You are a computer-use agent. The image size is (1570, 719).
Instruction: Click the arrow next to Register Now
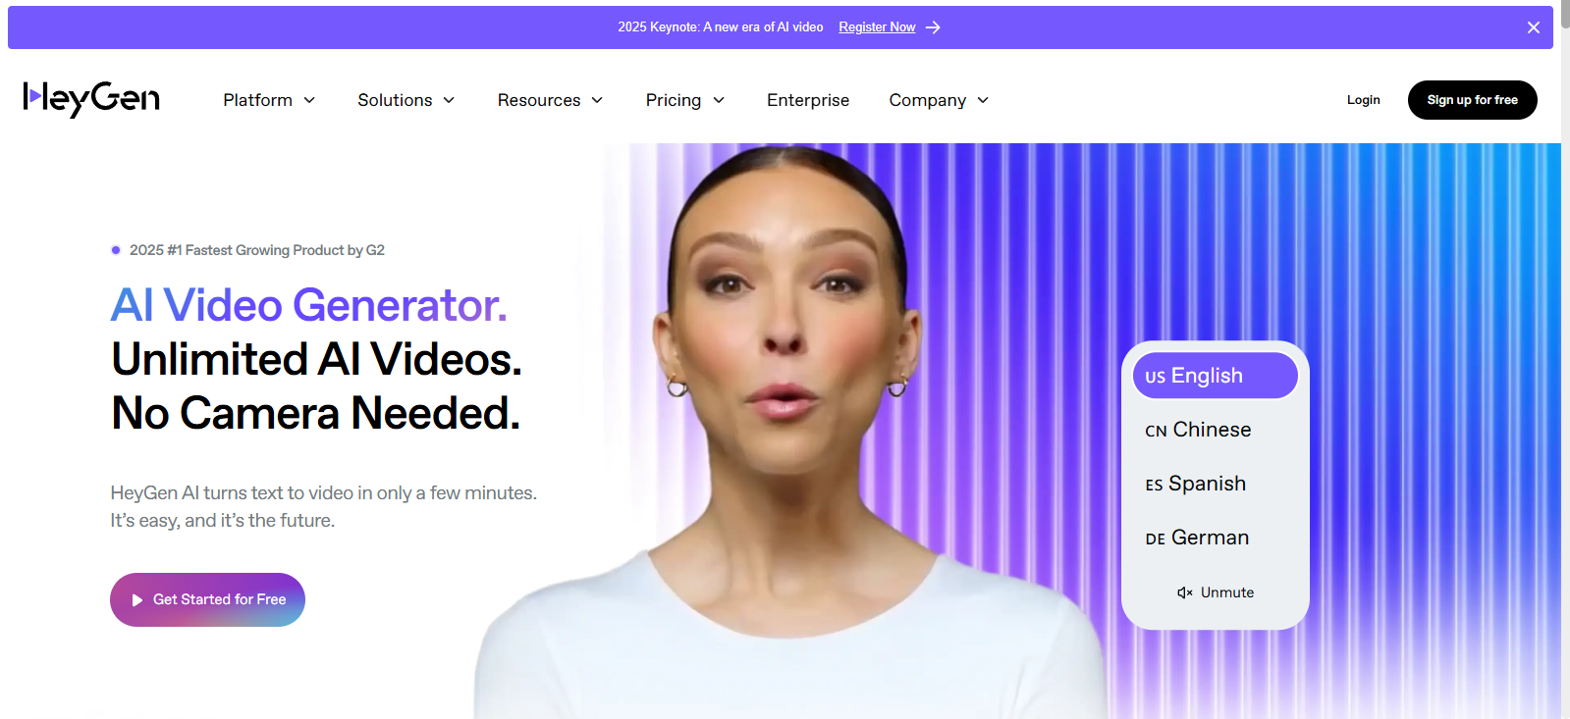pyautogui.click(x=933, y=27)
